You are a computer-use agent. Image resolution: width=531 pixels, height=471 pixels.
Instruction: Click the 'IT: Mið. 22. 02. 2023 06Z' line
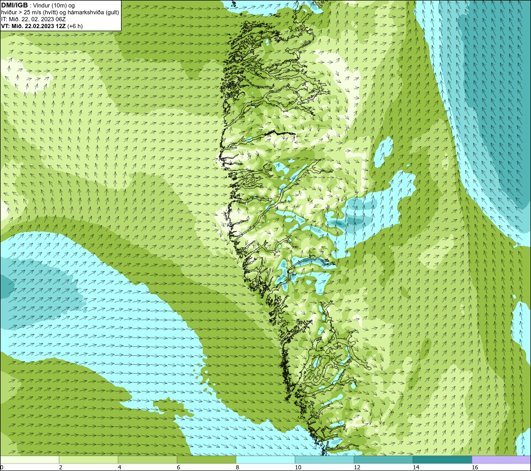click(33, 19)
